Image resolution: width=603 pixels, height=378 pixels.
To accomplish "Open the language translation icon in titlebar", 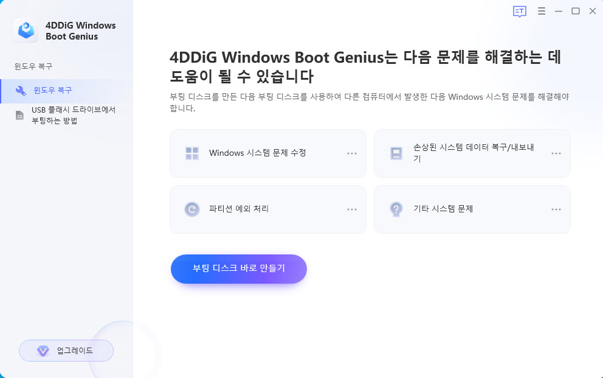I will tap(520, 11).
